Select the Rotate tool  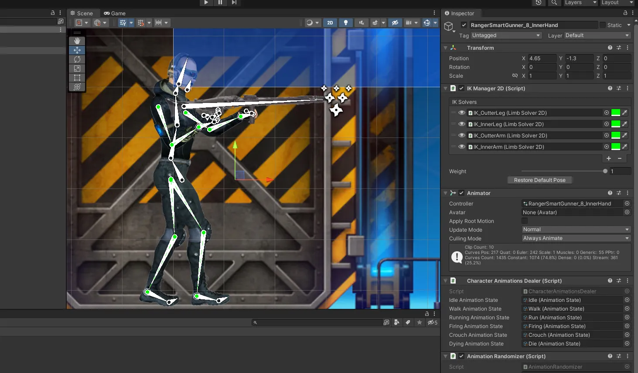(77, 59)
